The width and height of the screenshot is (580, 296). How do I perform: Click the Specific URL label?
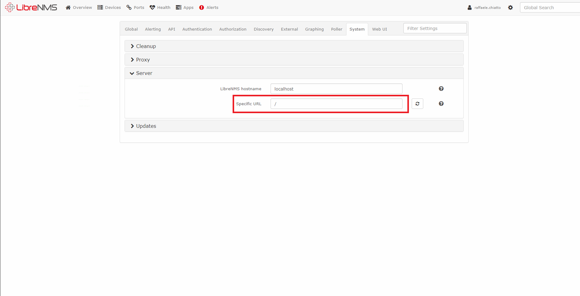coord(249,104)
